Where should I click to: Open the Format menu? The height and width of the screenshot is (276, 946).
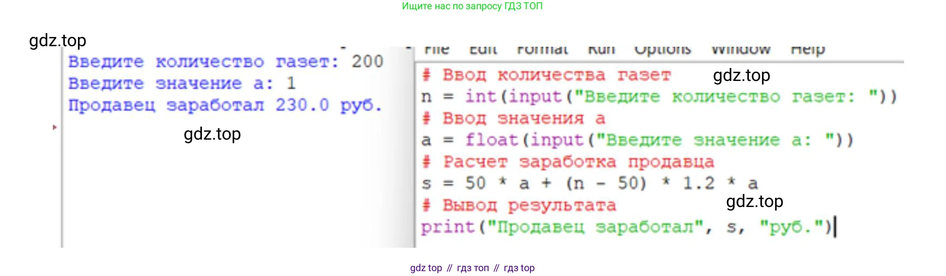pyautogui.click(x=542, y=50)
